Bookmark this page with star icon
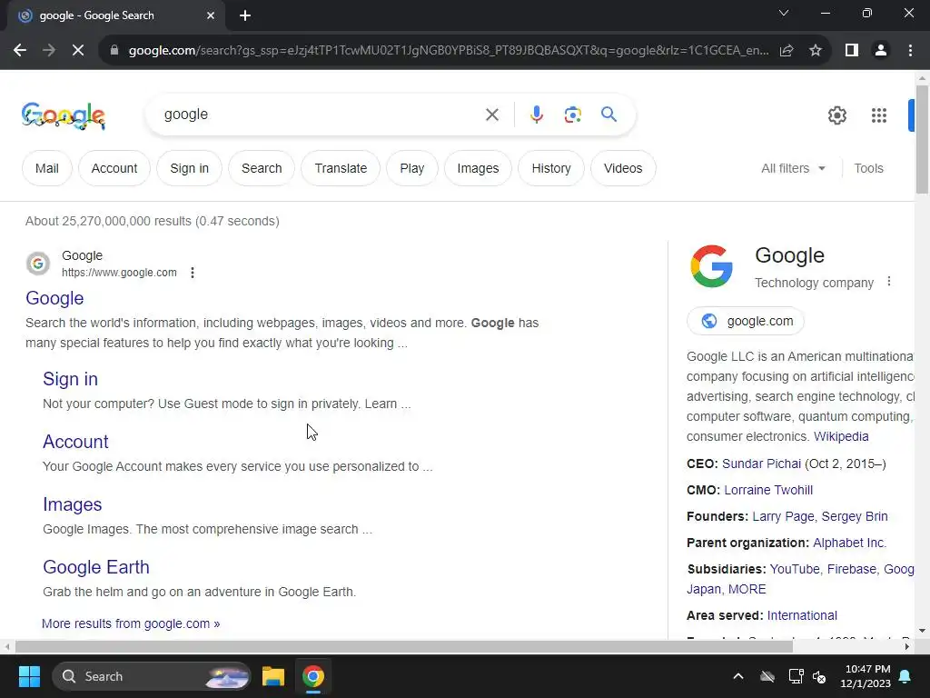This screenshot has width=930, height=698. tap(816, 51)
